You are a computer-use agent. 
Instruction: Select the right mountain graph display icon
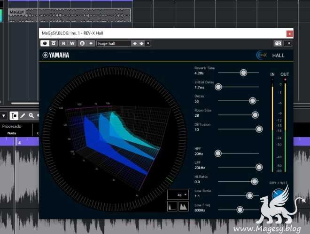pos(184,207)
